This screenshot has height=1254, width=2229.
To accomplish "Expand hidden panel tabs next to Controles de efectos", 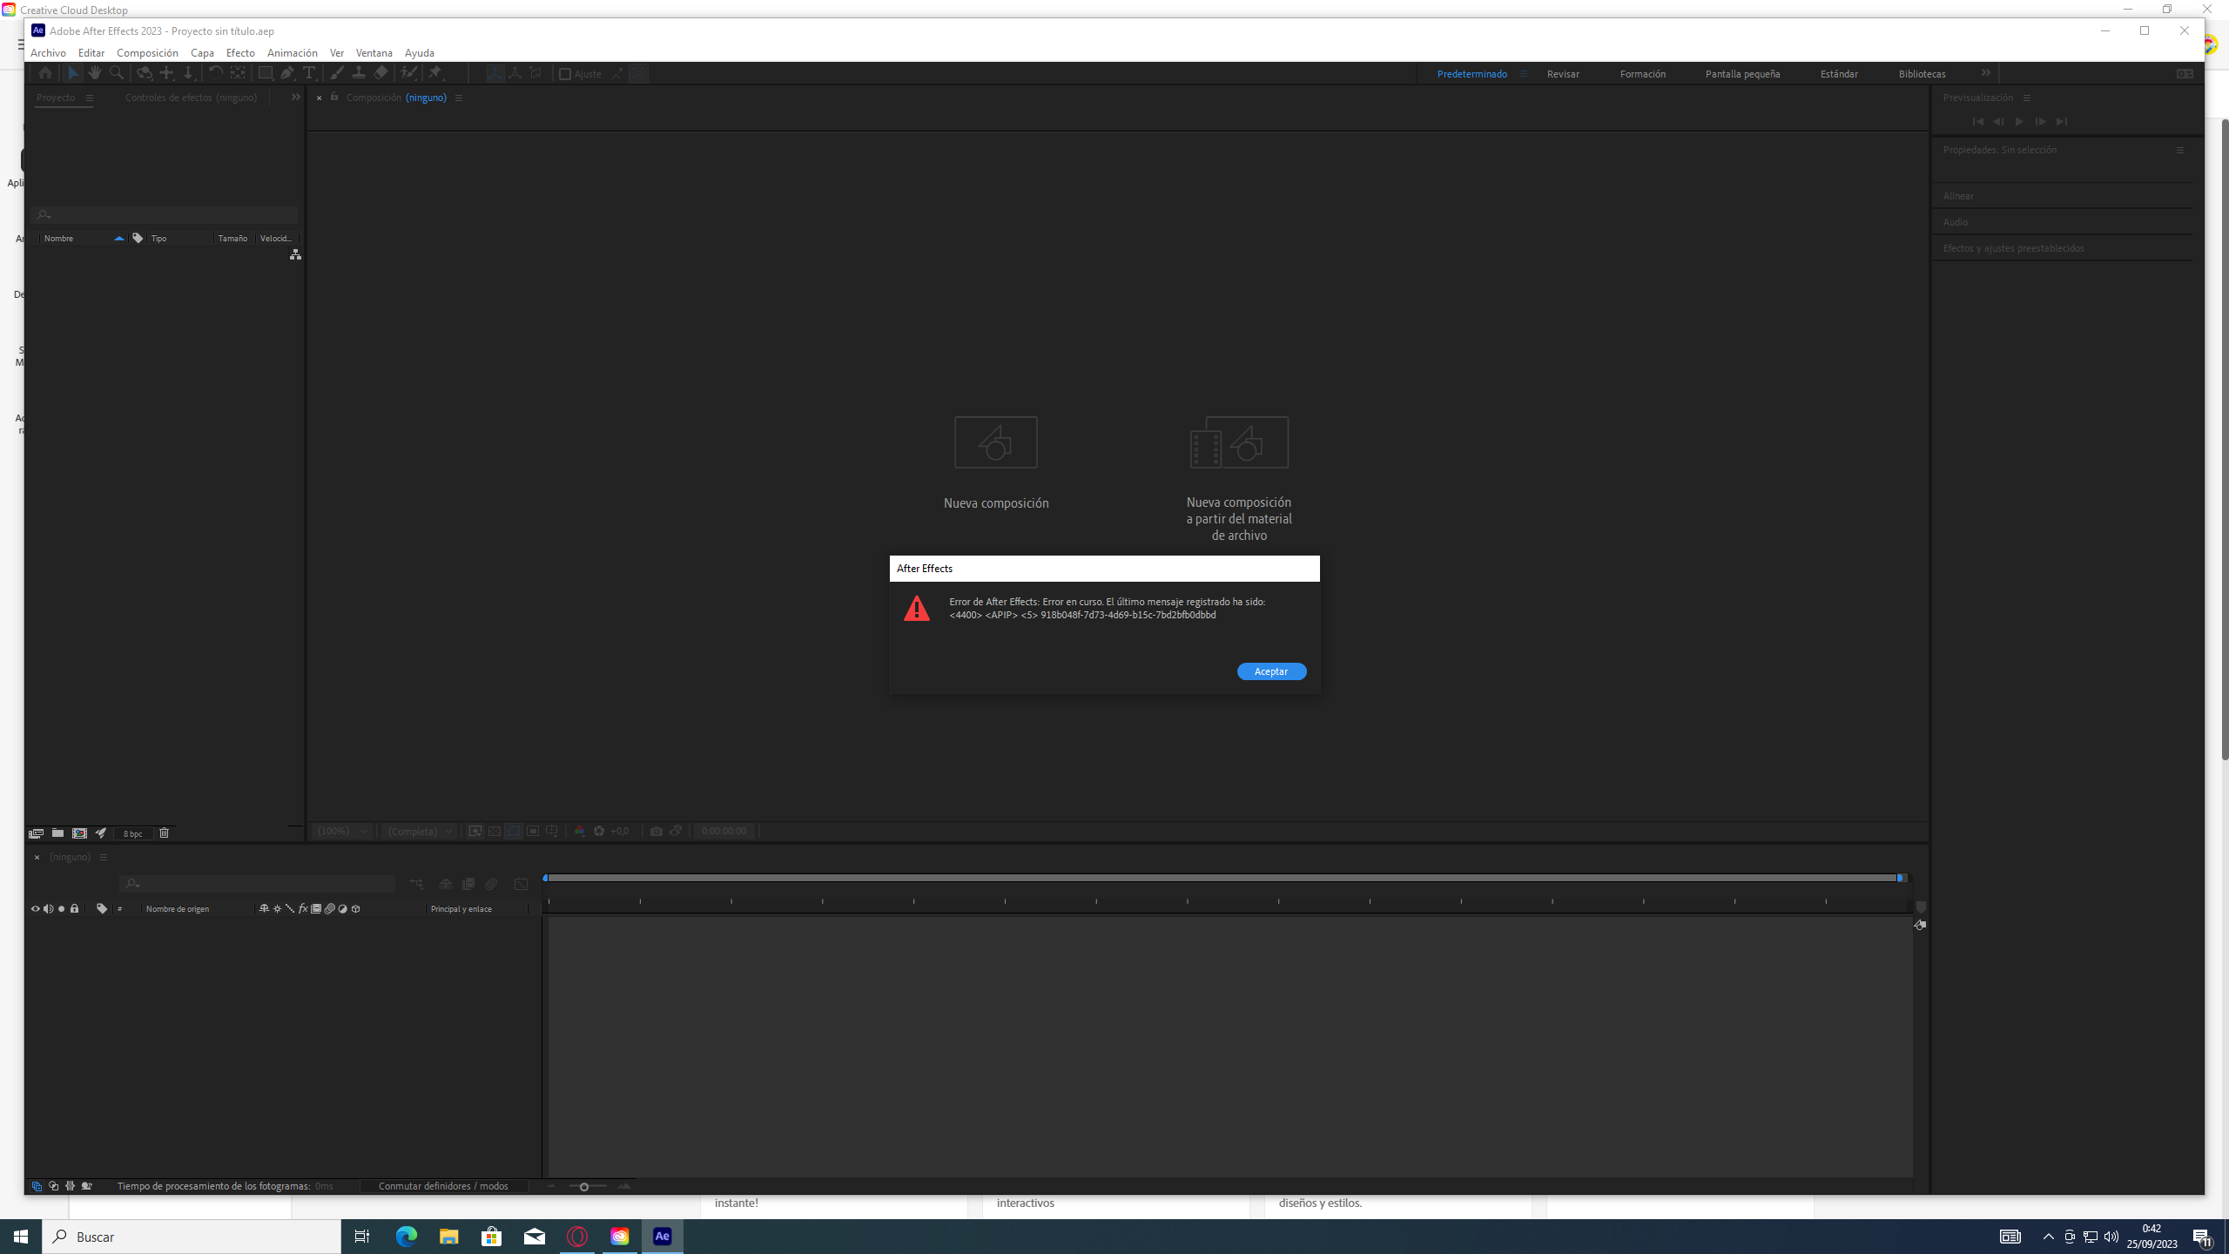I will pyautogui.click(x=296, y=98).
